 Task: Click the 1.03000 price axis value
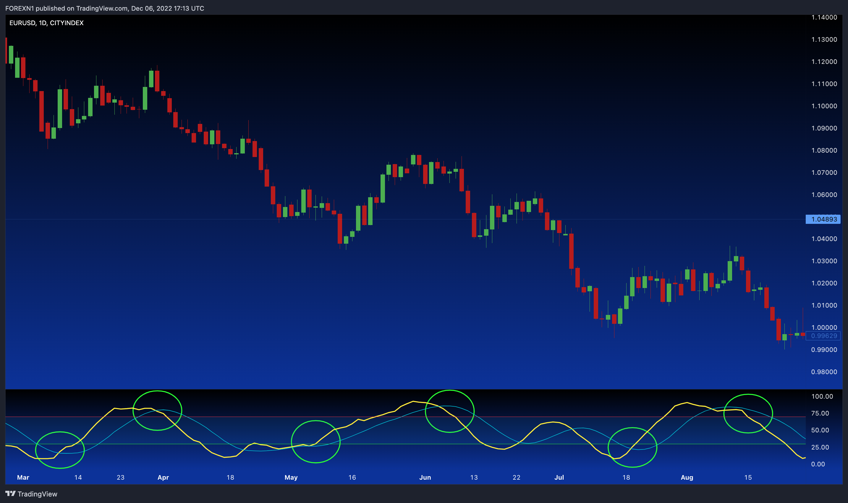(824, 261)
